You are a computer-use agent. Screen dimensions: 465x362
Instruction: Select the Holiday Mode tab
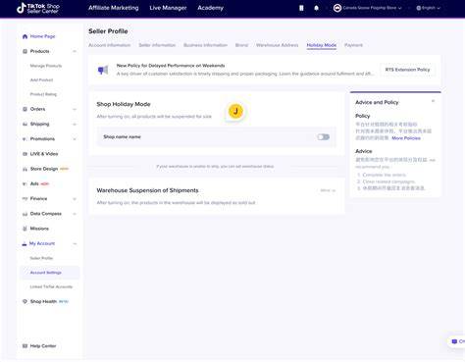click(322, 45)
